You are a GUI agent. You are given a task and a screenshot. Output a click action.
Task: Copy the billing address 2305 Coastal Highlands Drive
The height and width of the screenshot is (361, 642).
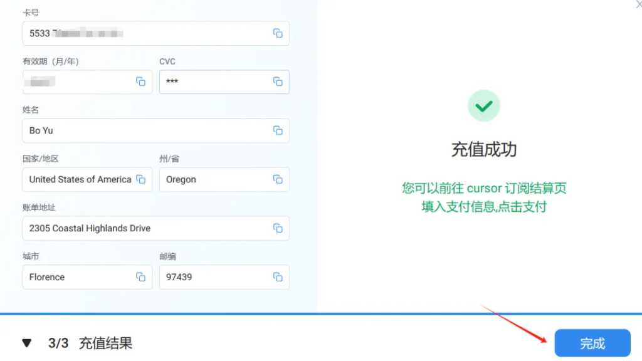[278, 228]
